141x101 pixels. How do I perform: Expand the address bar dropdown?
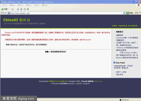(x=124, y=13)
